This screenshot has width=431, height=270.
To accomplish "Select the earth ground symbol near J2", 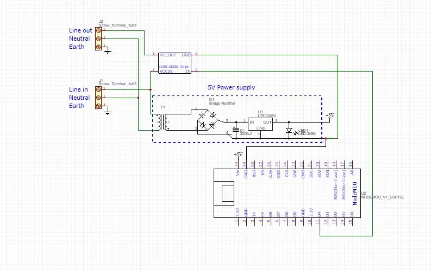I will [x=108, y=51].
